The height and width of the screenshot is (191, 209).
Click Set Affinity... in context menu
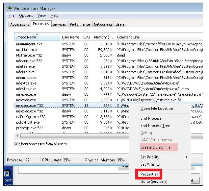click(x=151, y=164)
